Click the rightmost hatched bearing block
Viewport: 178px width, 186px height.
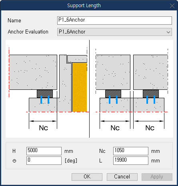click(x=151, y=94)
